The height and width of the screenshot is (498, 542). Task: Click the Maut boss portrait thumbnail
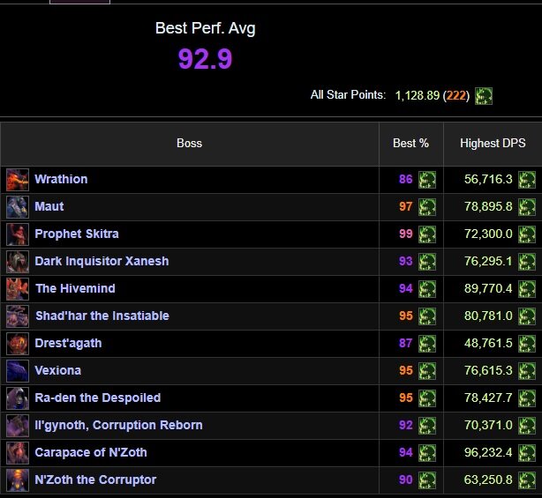pyautogui.click(x=18, y=207)
